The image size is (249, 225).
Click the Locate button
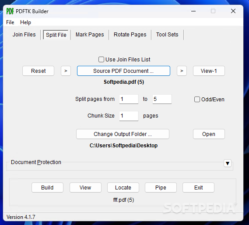(x=123, y=187)
